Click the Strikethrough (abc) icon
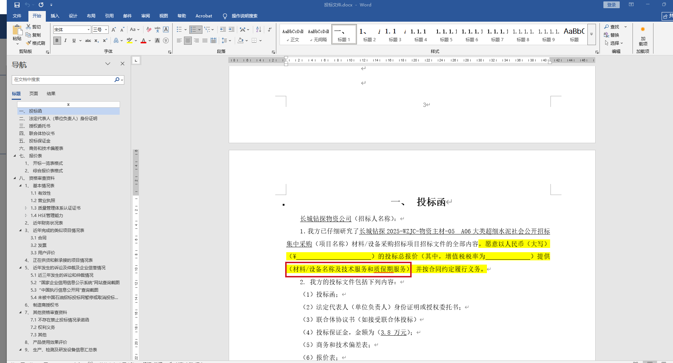The width and height of the screenshot is (673, 363). click(88, 41)
